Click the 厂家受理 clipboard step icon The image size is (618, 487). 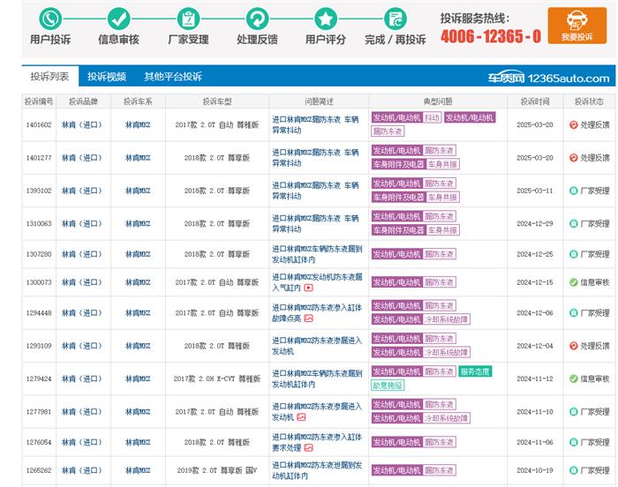188,19
